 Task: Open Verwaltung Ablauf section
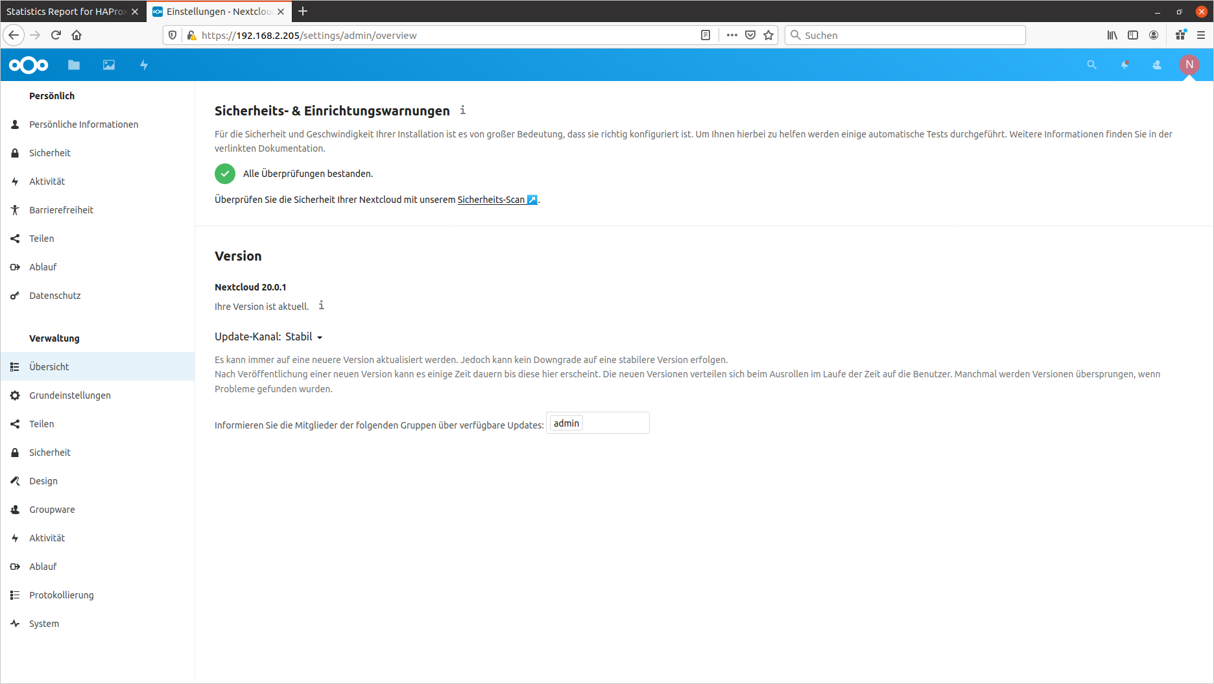point(97,567)
